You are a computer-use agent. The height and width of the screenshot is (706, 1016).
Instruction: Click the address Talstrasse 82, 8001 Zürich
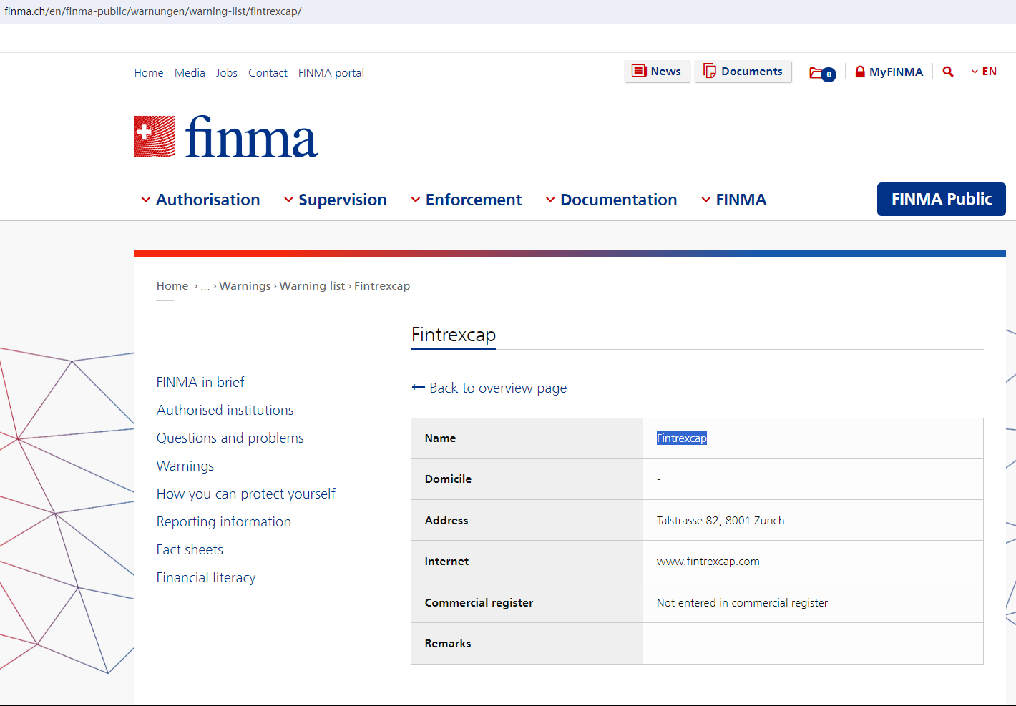721,521
